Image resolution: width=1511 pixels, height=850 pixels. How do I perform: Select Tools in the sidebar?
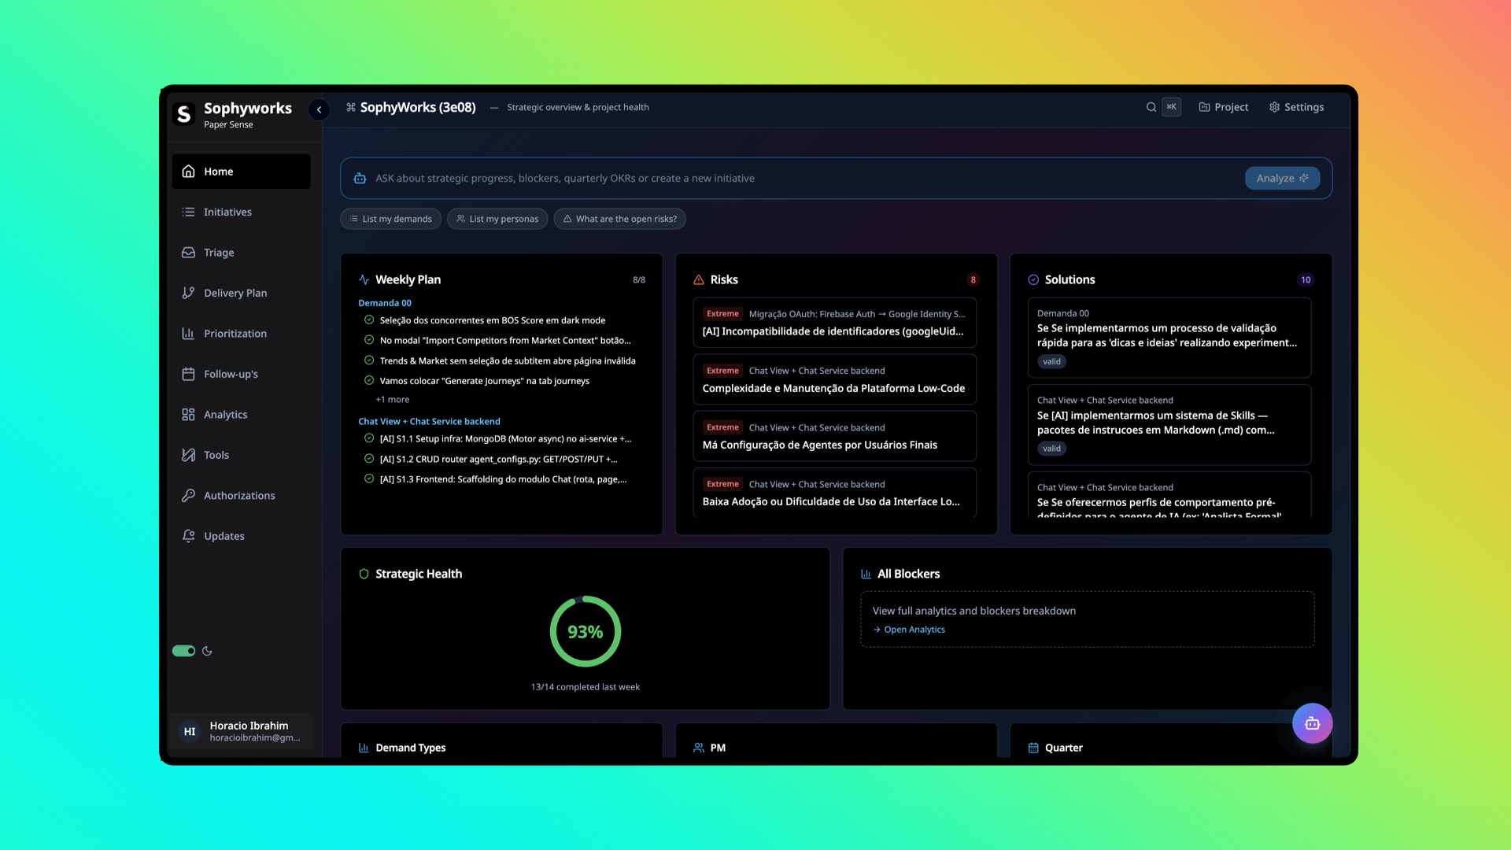click(x=216, y=455)
